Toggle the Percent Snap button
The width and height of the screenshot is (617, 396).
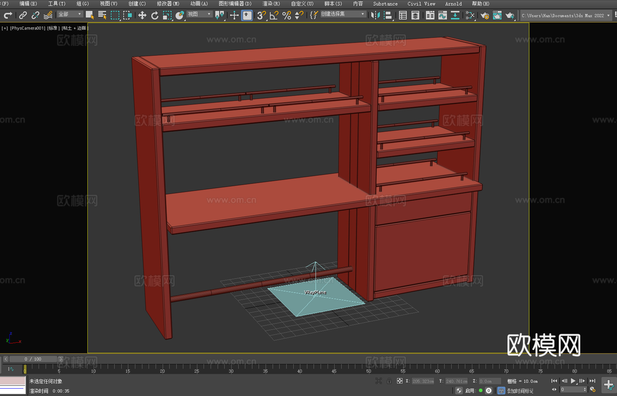(x=287, y=15)
